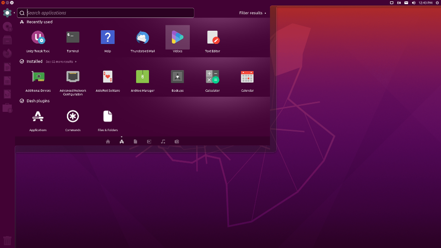Image resolution: width=441 pixels, height=248 pixels.
Task: Click the Search applications field
Action: 106,13
